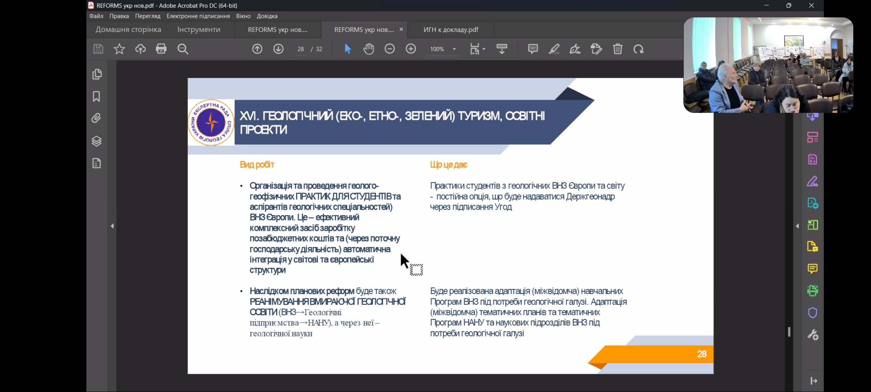871x392 pixels.
Task: Select the Hand pan tool
Action: (369, 49)
